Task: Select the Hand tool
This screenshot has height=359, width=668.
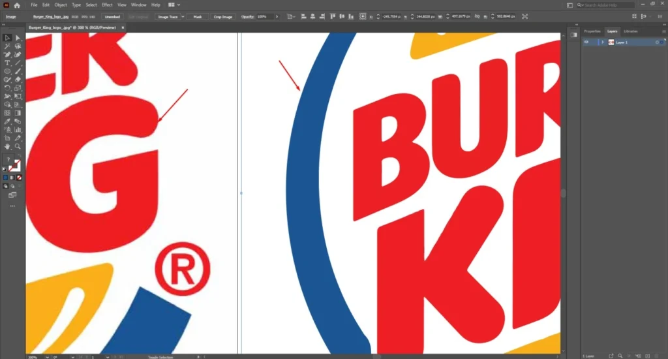Action: point(7,146)
